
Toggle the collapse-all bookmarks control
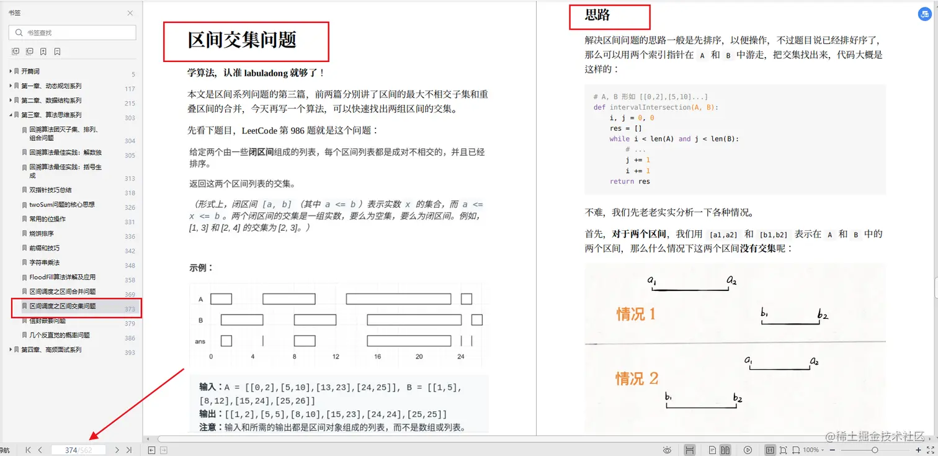(x=29, y=51)
